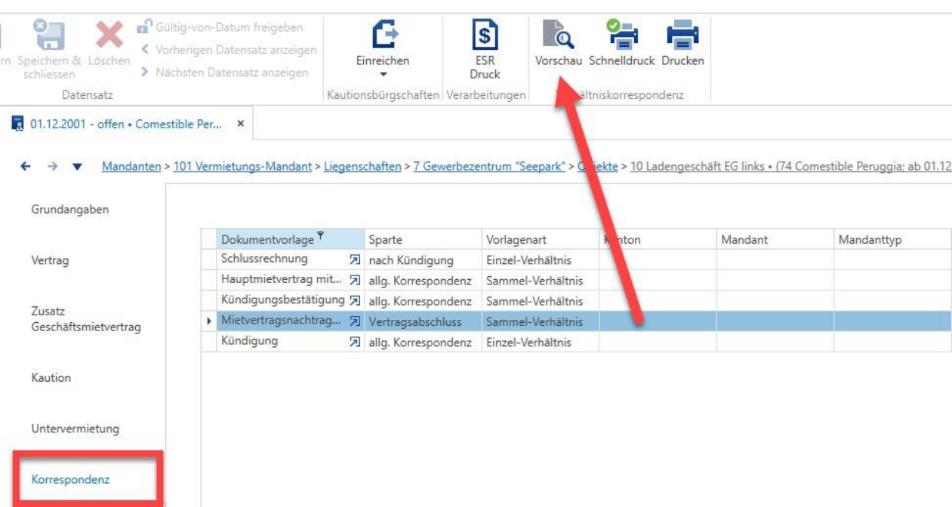
Task: Click the Mandanten breadcrumb link
Action: pyautogui.click(x=131, y=167)
